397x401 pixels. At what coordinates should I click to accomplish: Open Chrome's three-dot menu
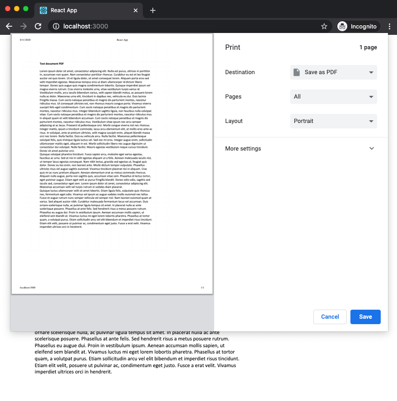(x=390, y=26)
